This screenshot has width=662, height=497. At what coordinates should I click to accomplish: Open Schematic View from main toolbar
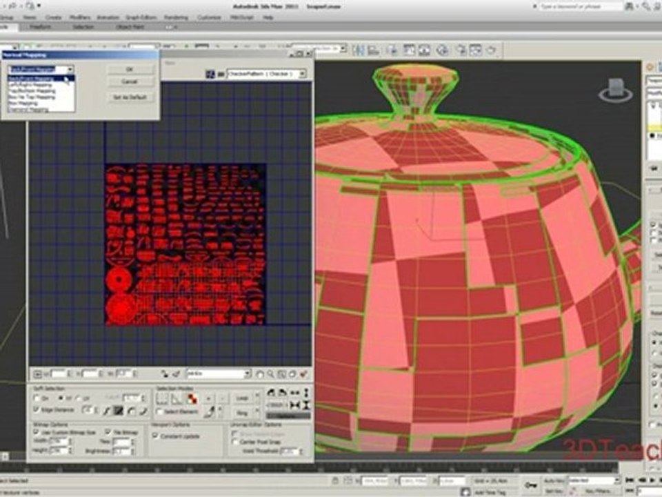[424, 50]
